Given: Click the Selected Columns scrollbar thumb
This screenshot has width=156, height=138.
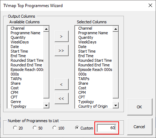Looking at the screenshot, I should pyautogui.click(x=116, y=65).
